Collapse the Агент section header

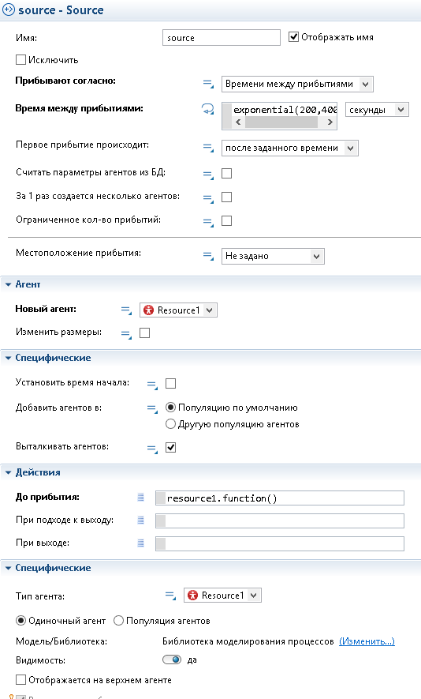point(8,284)
